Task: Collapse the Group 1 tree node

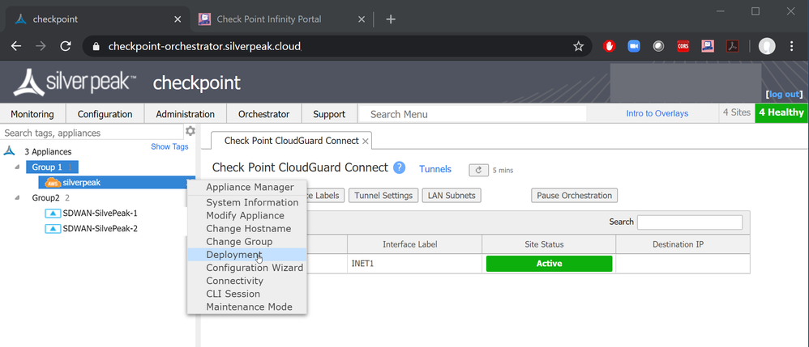Action: coord(19,167)
